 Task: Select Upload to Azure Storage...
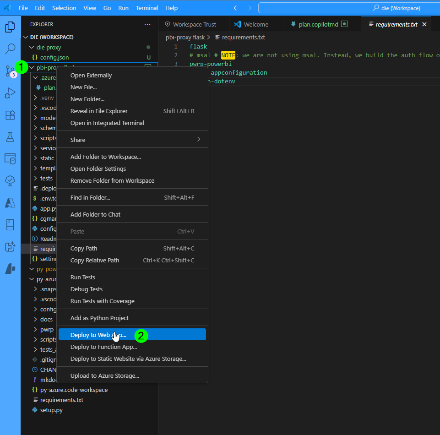pyautogui.click(x=132, y=375)
